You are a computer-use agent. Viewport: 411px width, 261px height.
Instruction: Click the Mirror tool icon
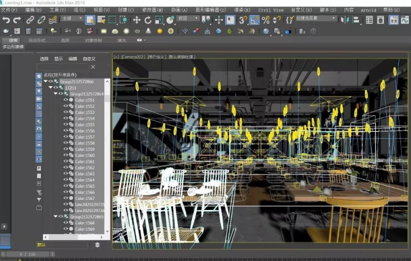(x=345, y=20)
